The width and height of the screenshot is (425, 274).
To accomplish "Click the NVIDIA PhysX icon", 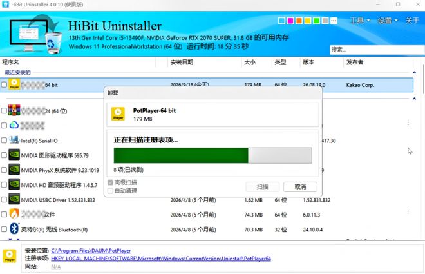I will point(14,170).
